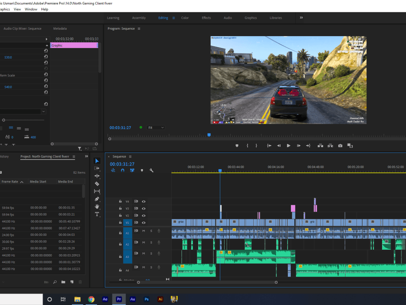Expand Project panel tabs overflow
Image resolution: width=406 pixels, height=305 pixels.
pyautogui.click(x=86, y=157)
